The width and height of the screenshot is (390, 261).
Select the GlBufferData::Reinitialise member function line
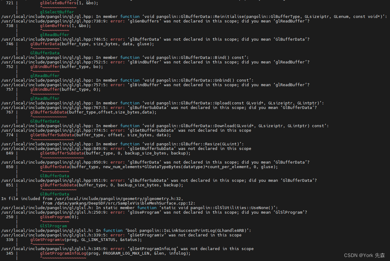point(194,16)
